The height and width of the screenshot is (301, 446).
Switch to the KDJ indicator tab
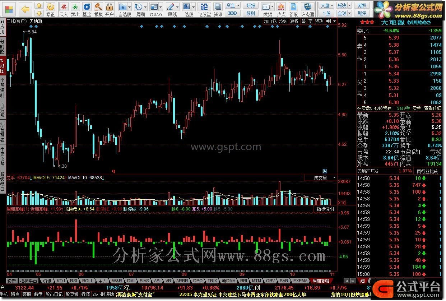61,281
